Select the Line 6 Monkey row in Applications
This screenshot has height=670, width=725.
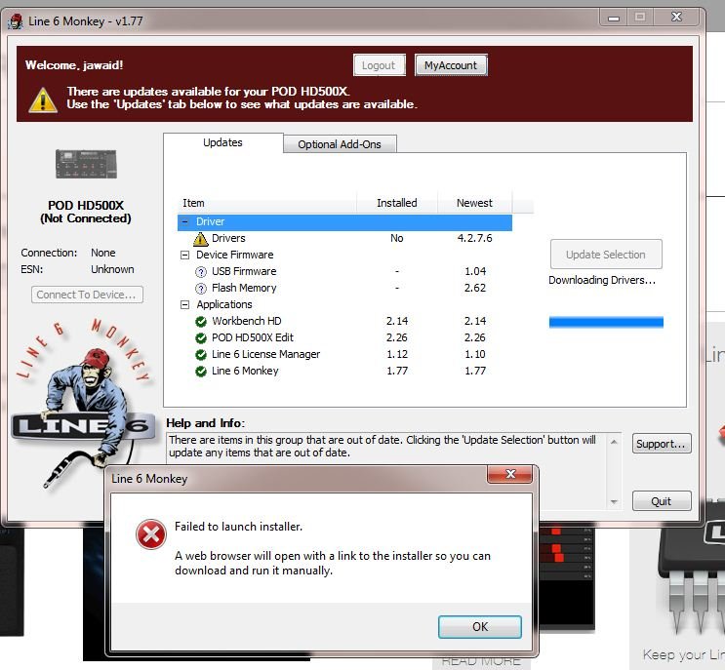coord(244,372)
